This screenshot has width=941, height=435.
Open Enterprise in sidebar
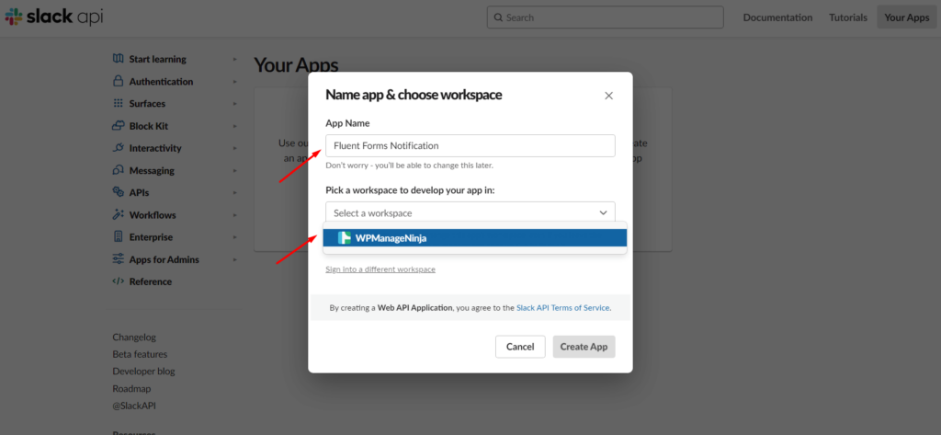[x=151, y=236]
